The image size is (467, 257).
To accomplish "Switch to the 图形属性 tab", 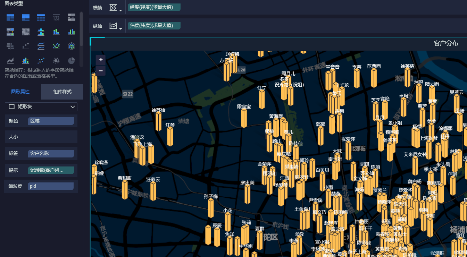I will (x=20, y=92).
